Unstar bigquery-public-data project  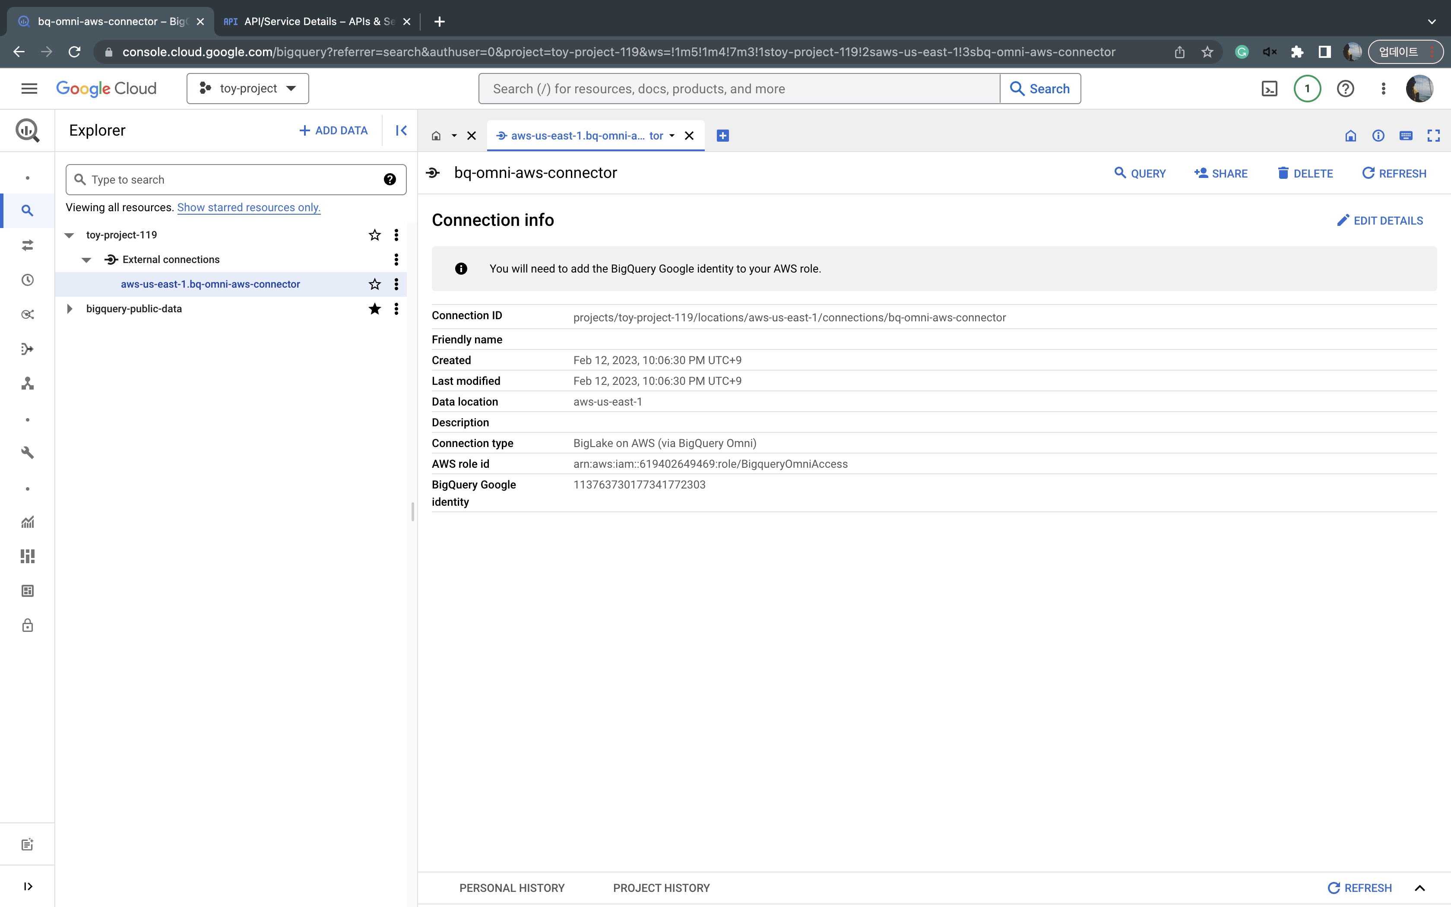point(375,309)
